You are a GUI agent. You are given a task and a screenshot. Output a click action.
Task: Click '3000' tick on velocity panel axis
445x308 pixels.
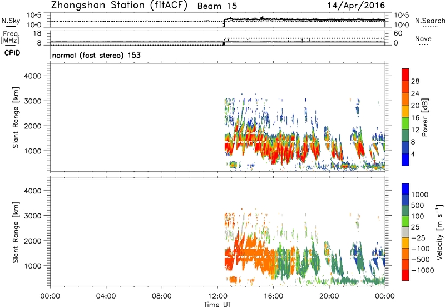click(x=33, y=216)
